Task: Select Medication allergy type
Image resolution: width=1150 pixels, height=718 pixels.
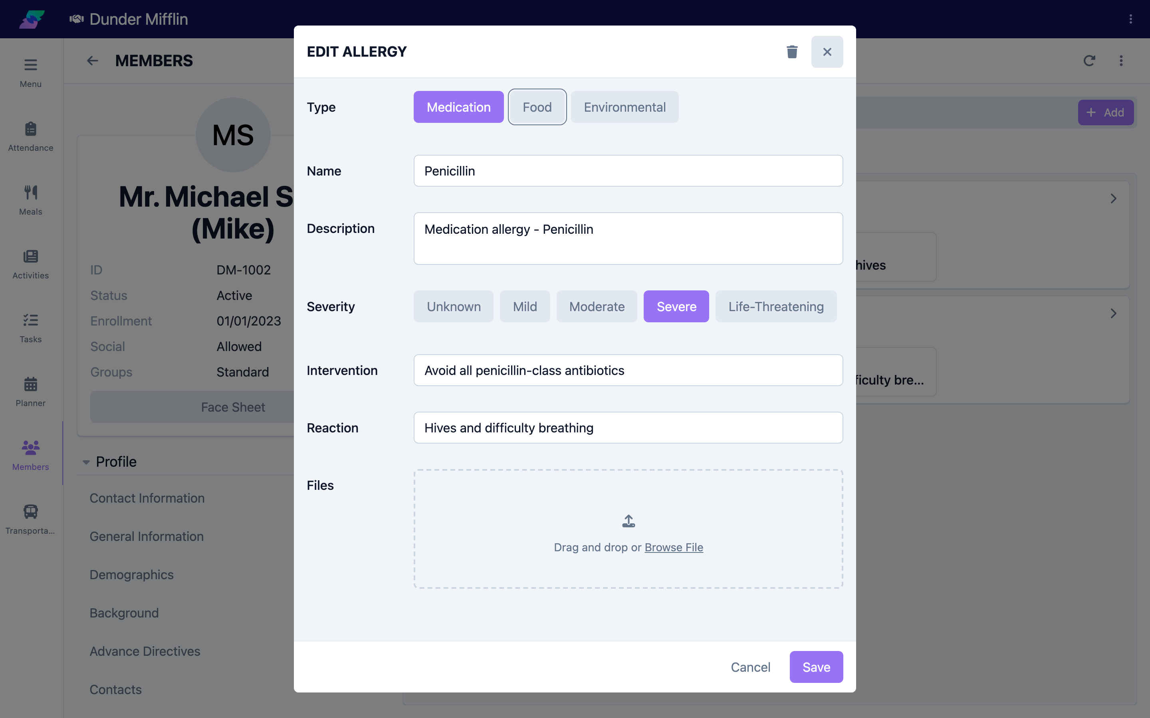Action: click(x=458, y=107)
